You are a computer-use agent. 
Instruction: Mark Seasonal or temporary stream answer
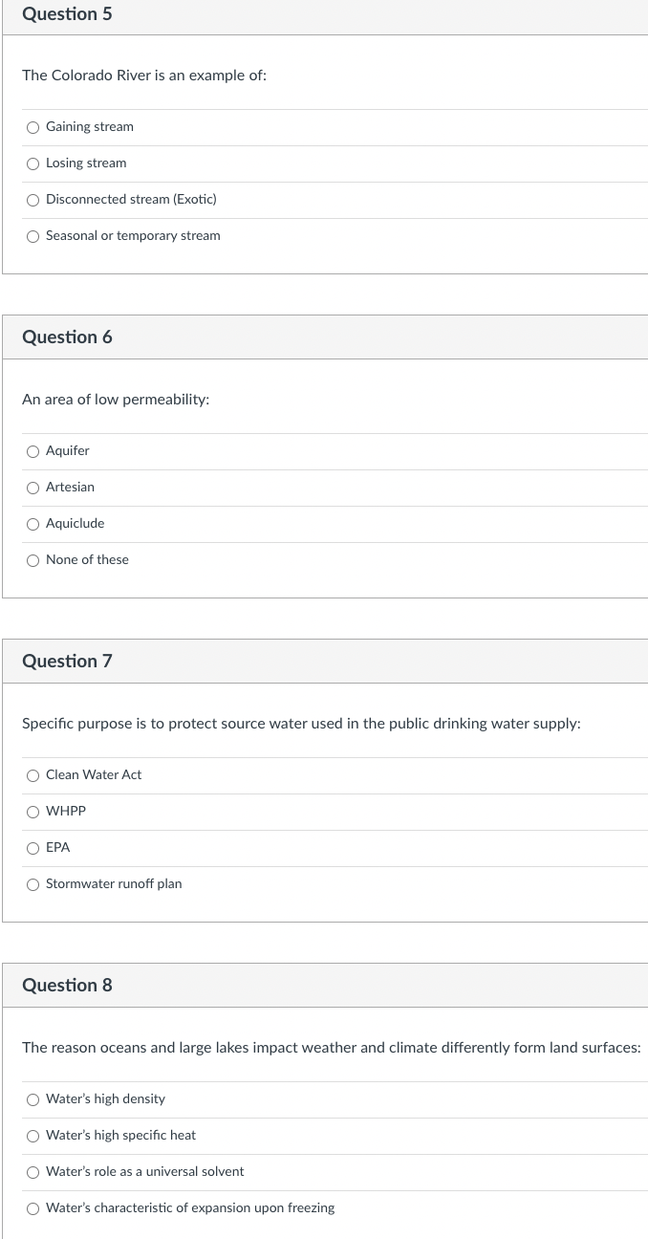33,236
